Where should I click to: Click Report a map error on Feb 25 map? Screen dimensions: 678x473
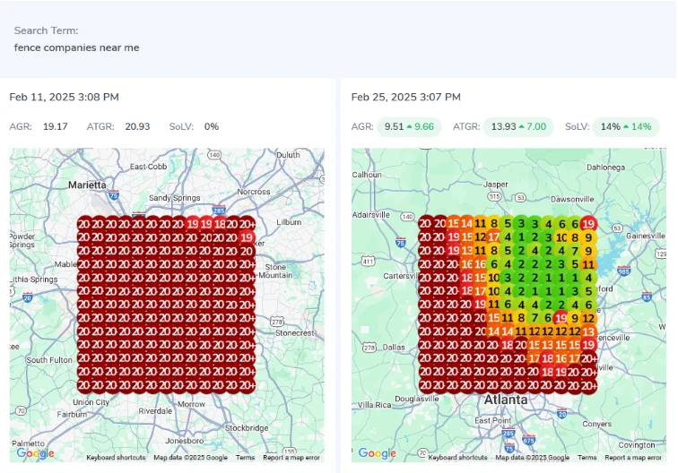coord(633,458)
